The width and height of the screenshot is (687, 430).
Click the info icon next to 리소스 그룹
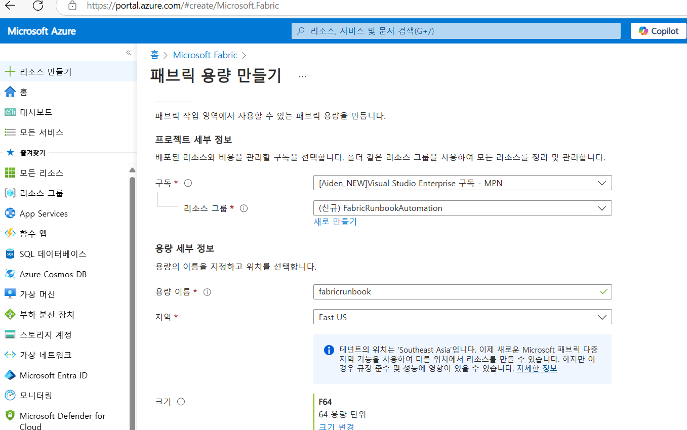244,208
